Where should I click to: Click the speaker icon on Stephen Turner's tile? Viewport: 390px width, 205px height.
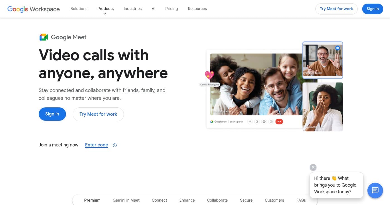point(338,48)
